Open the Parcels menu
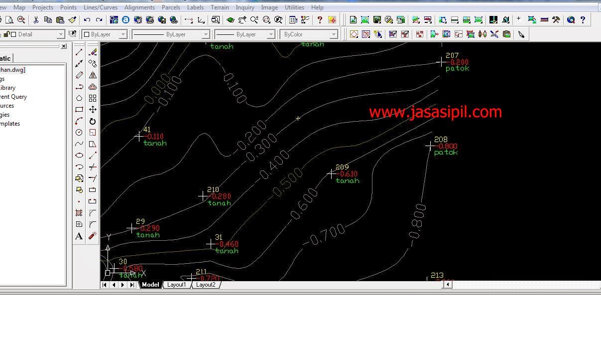 pyautogui.click(x=171, y=7)
